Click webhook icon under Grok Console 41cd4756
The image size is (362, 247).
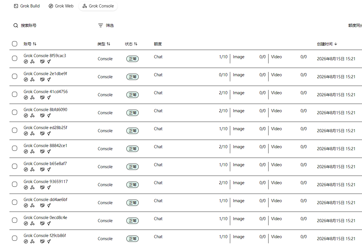[32, 98]
